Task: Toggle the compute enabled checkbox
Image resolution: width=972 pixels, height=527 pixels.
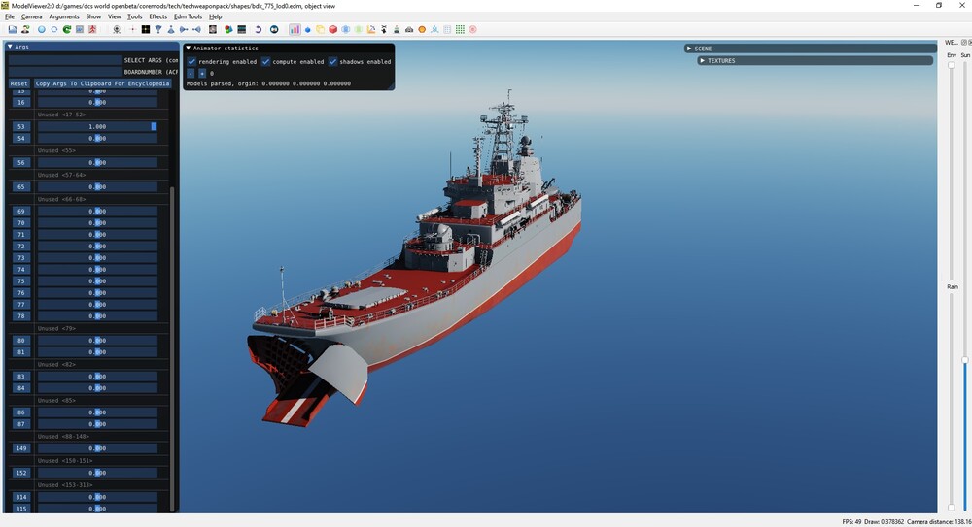Action: click(x=265, y=62)
